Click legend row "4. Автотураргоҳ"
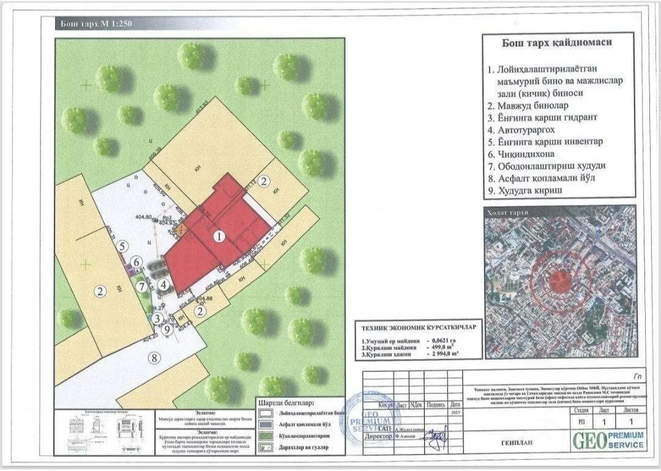This screenshot has height=471, width=661. [521, 130]
